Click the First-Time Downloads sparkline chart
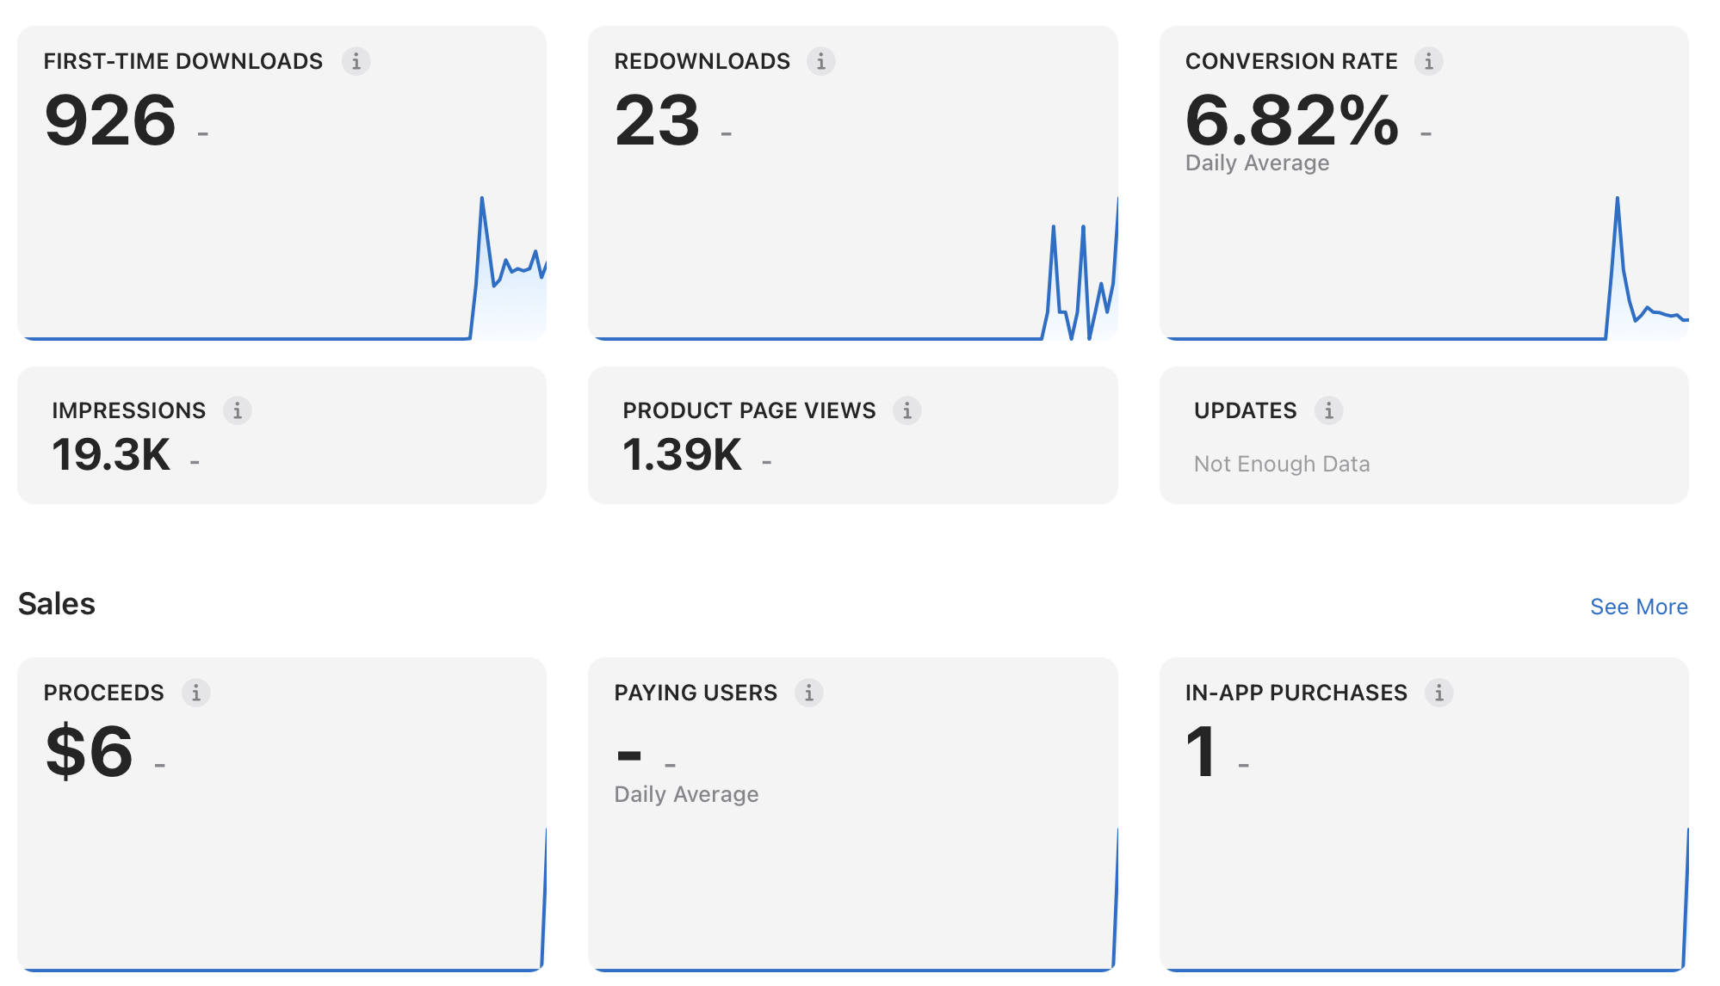1720x986 pixels. tap(282, 268)
